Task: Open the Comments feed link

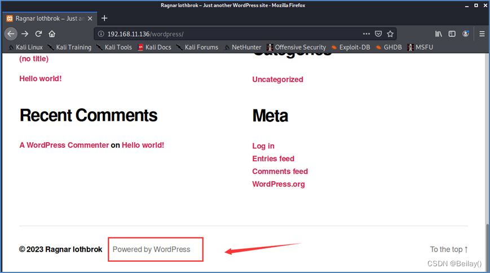Action: click(x=280, y=171)
